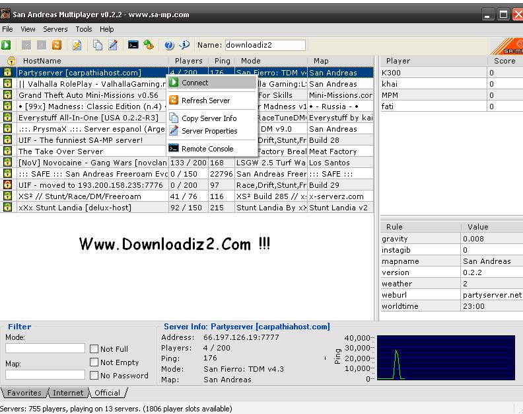Sort the player list by Score column header
The height and width of the screenshot is (414, 523).
click(505, 60)
